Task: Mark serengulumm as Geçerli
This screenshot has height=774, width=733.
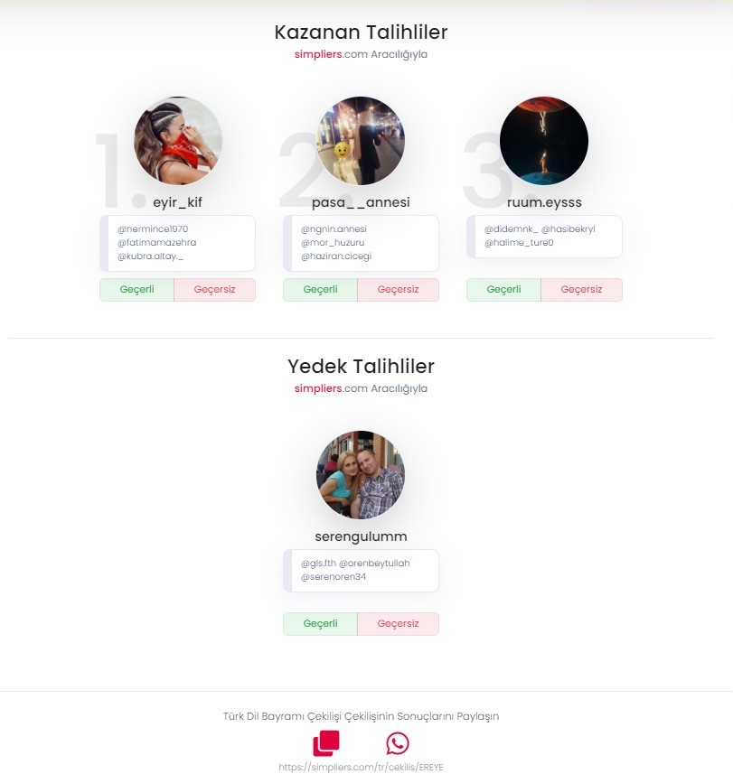Action: click(320, 624)
